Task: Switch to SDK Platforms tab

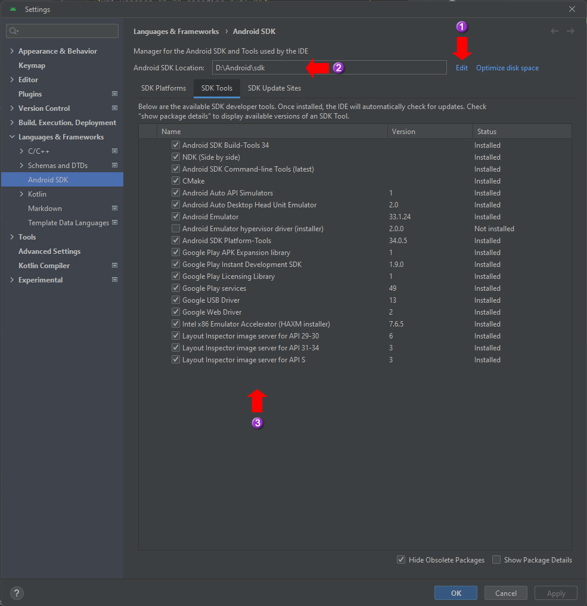Action: [x=163, y=88]
